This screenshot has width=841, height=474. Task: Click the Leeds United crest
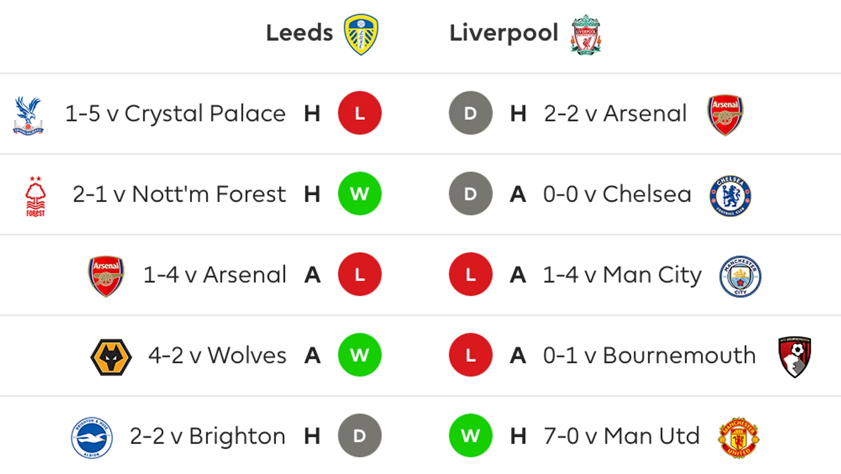click(361, 35)
